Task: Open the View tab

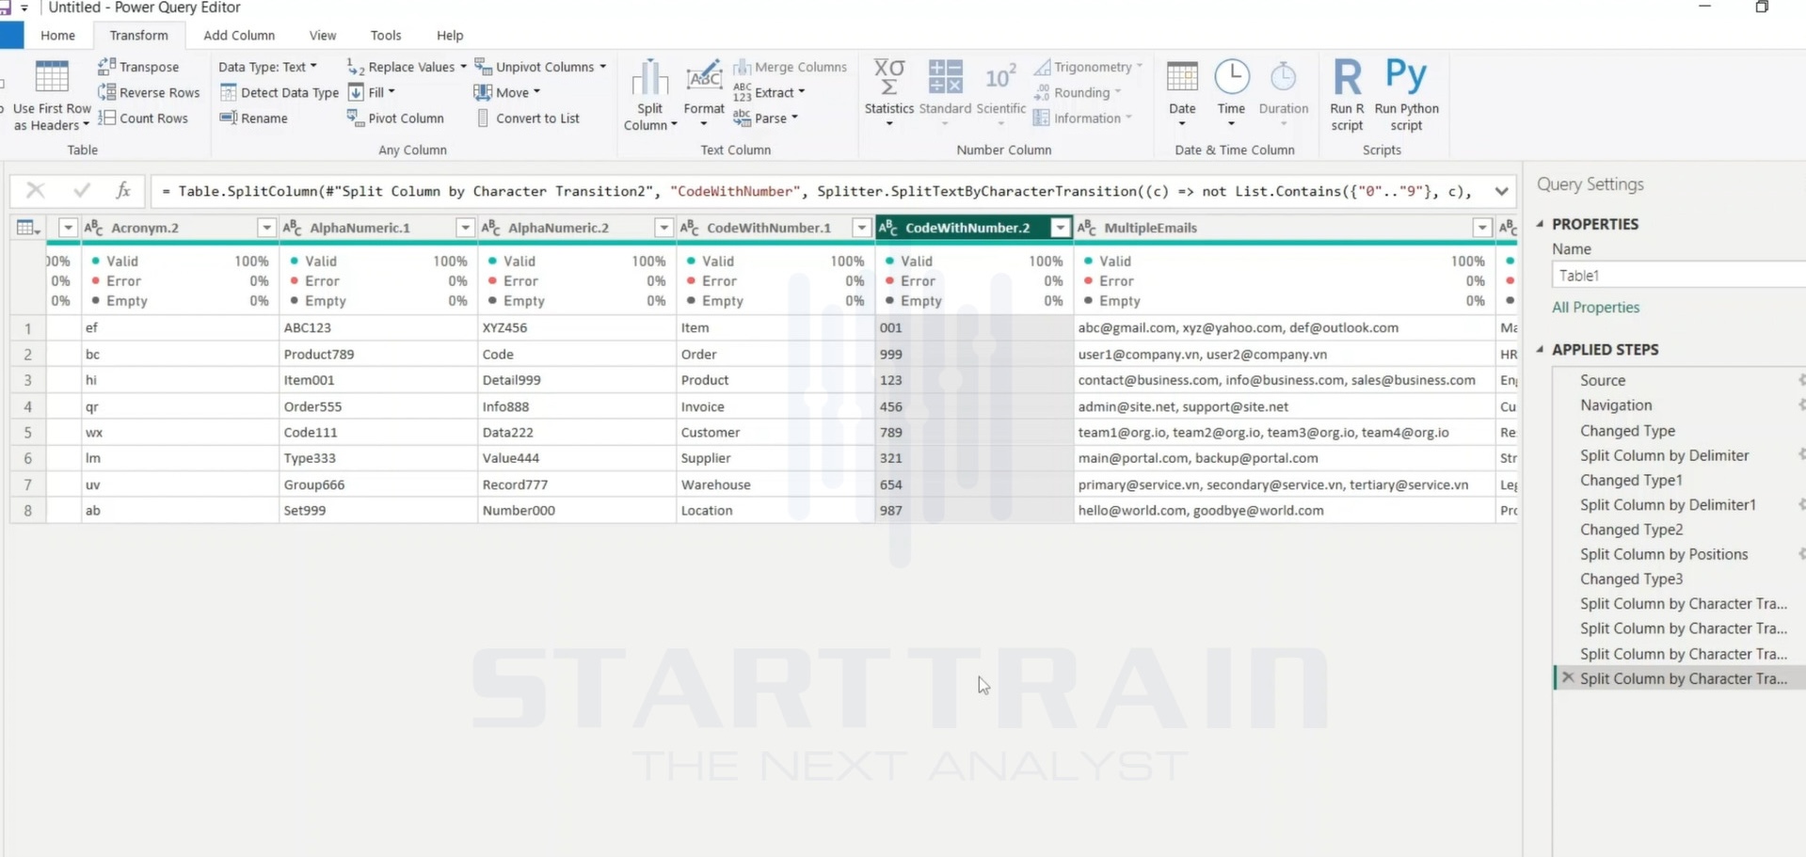Action: (x=323, y=35)
